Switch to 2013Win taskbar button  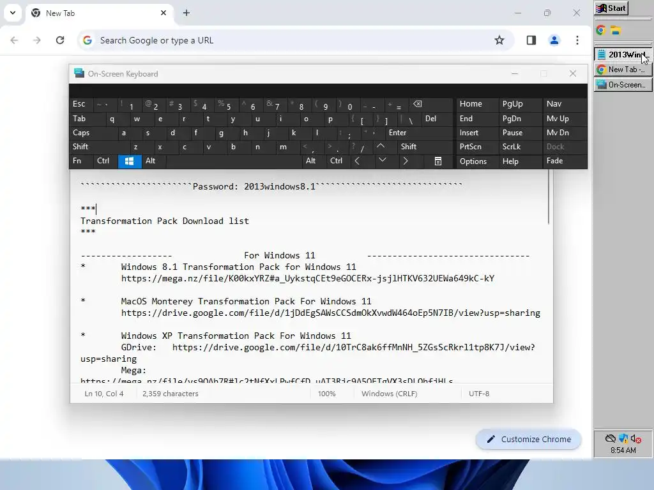(x=622, y=55)
